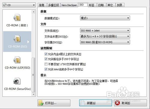Click the 文件名长度(ISO)[H] label

(56, 37)
